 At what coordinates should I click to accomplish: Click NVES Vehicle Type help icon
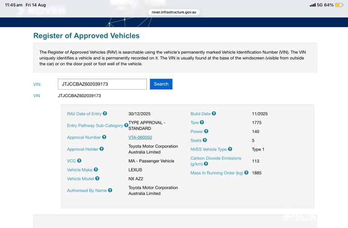tap(230, 149)
